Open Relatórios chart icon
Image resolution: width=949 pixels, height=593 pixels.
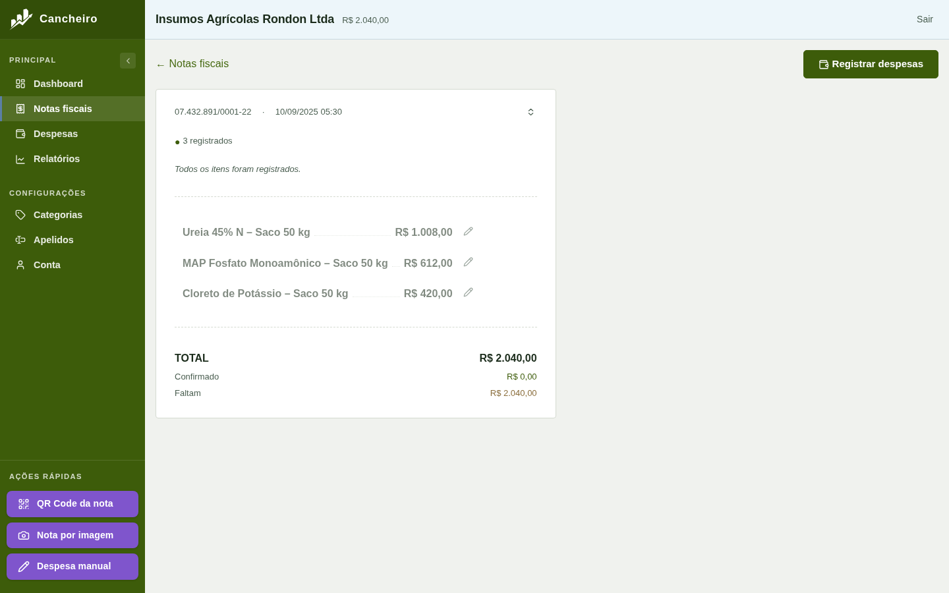click(20, 159)
